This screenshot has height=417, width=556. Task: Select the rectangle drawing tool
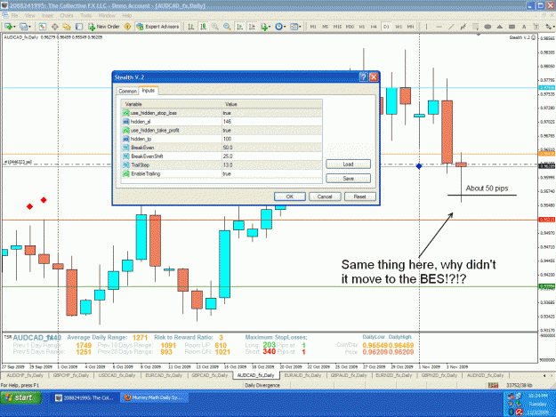(x=512, y=27)
